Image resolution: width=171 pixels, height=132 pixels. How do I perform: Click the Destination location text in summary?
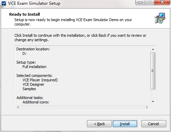coord(33,49)
